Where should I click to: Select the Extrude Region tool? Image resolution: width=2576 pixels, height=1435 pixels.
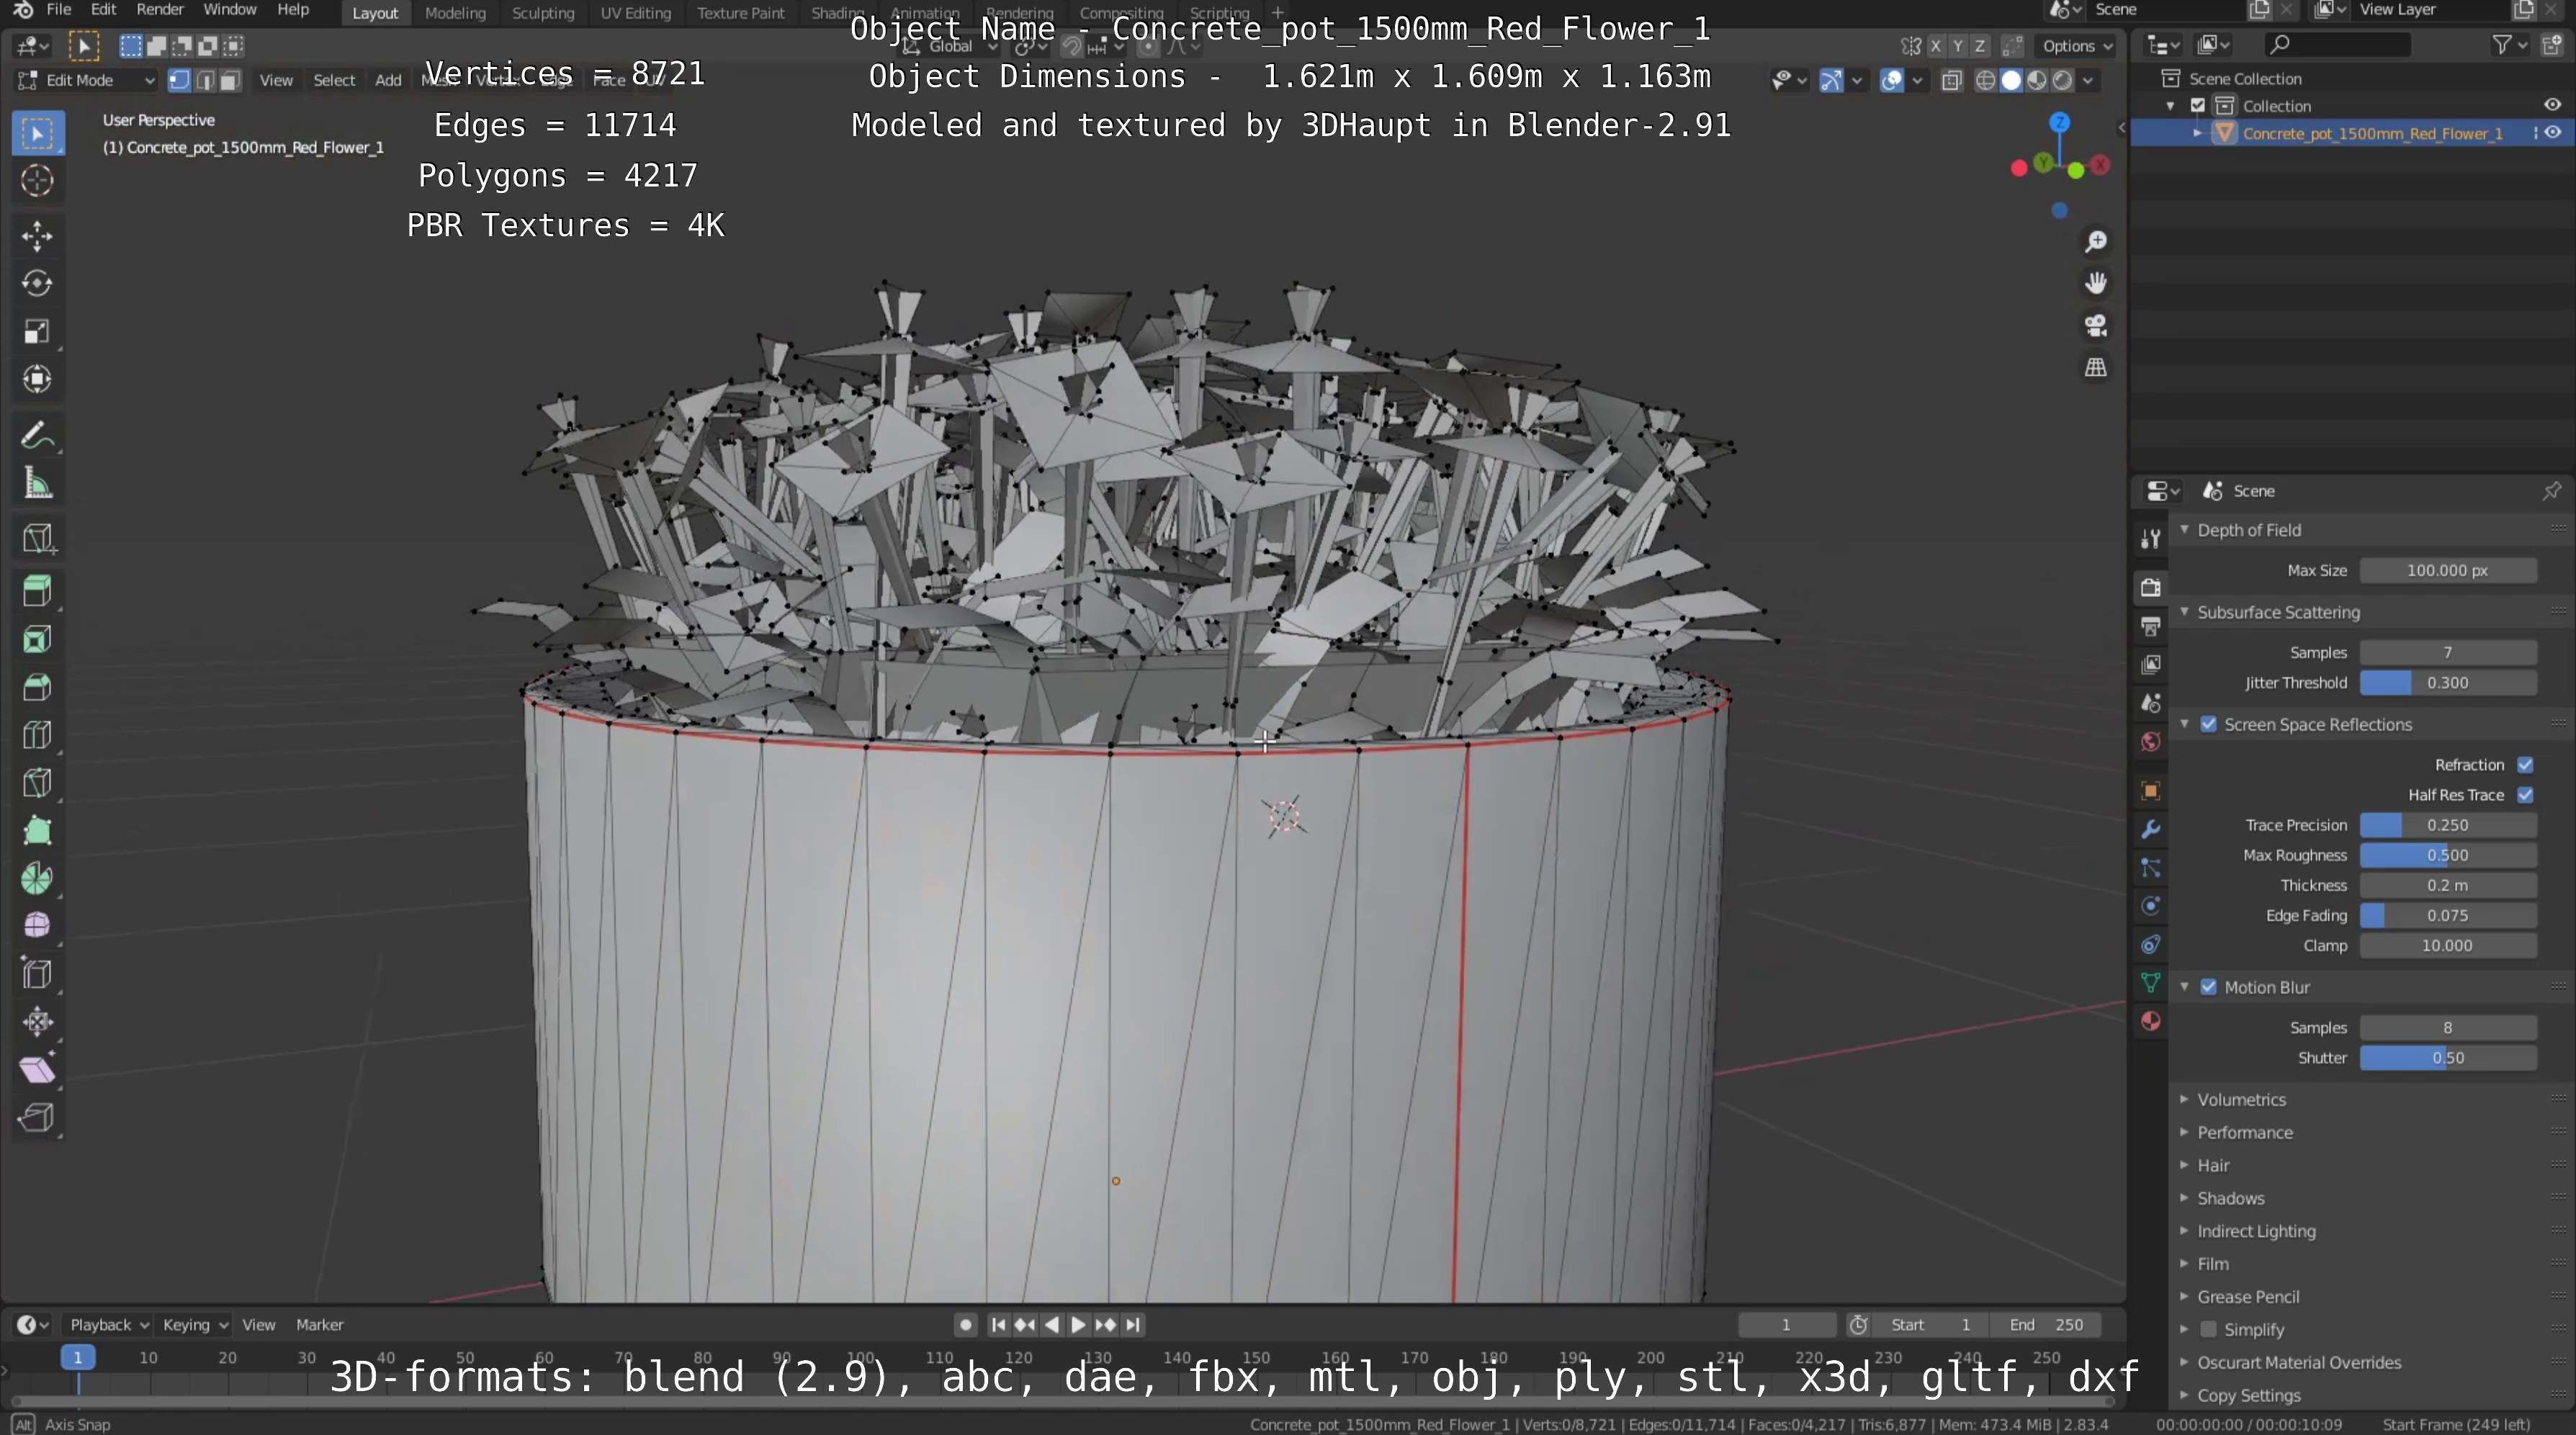pyautogui.click(x=38, y=591)
